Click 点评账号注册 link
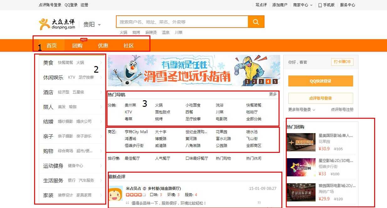The height and width of the screenshot is (208, 387). coord(342,110)
